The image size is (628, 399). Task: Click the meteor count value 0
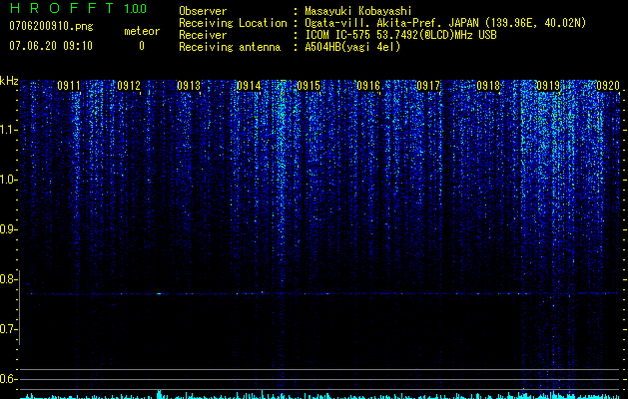click(142, 46)
